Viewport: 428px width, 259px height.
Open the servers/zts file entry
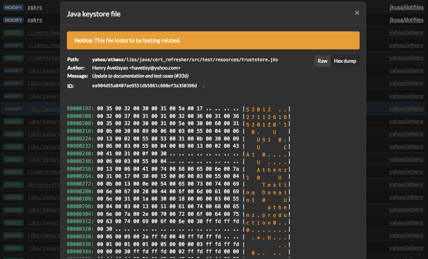coord(44,185)
